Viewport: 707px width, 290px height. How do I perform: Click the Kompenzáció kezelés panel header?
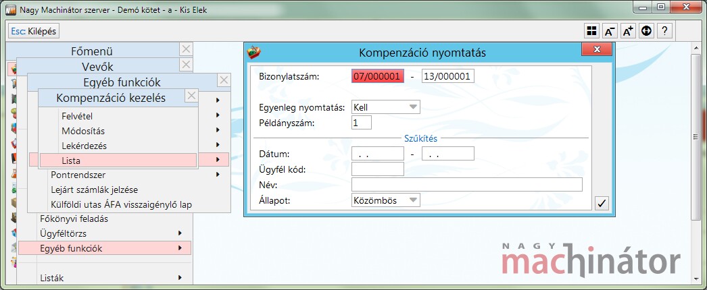111,98
